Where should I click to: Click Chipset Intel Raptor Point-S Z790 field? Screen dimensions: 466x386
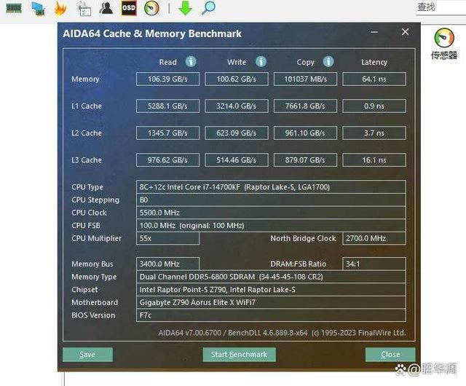pyautogui.click(x=271, y=290)
